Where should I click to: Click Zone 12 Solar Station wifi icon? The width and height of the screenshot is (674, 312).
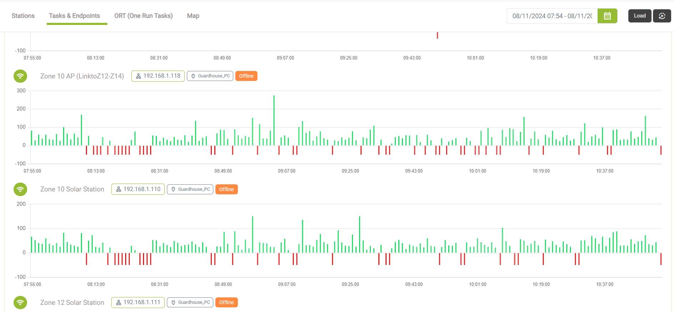(20, 302)
